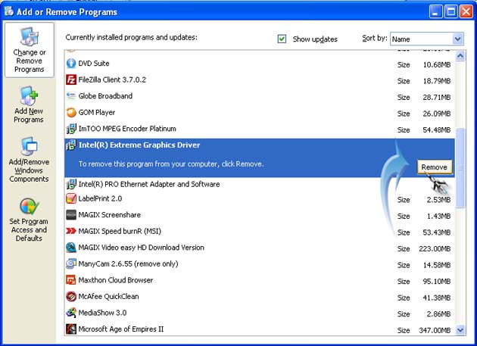The image size is (477, 346).
Task: Click the ImTOO MPEG Encoder icon
Action: pyautogui.click(x=71, y=129)
